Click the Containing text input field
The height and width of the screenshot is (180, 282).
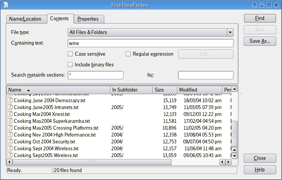tap(150, 43)
